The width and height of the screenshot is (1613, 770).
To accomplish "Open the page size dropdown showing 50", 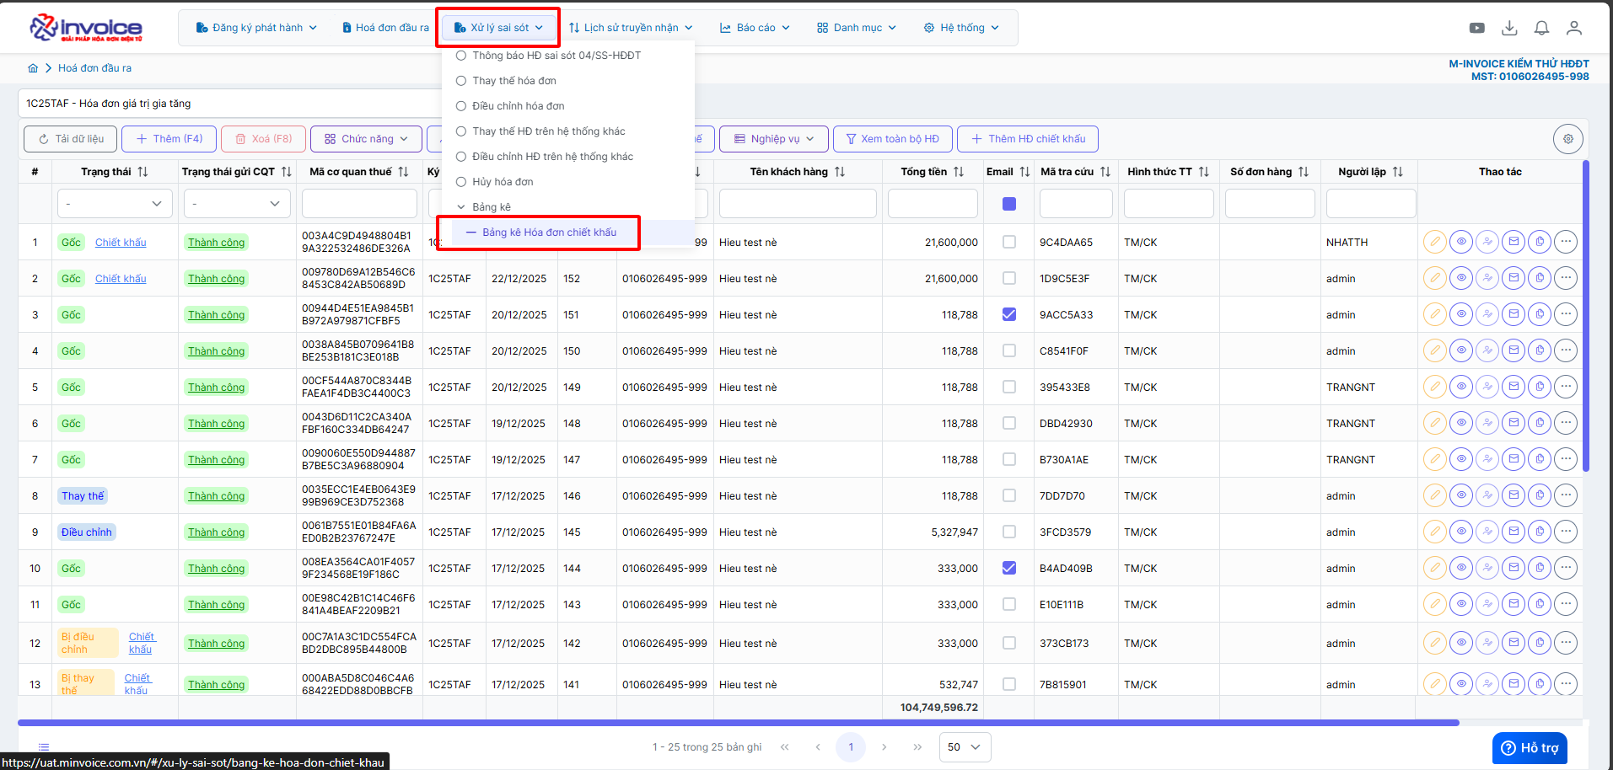I will coord(964,747).
